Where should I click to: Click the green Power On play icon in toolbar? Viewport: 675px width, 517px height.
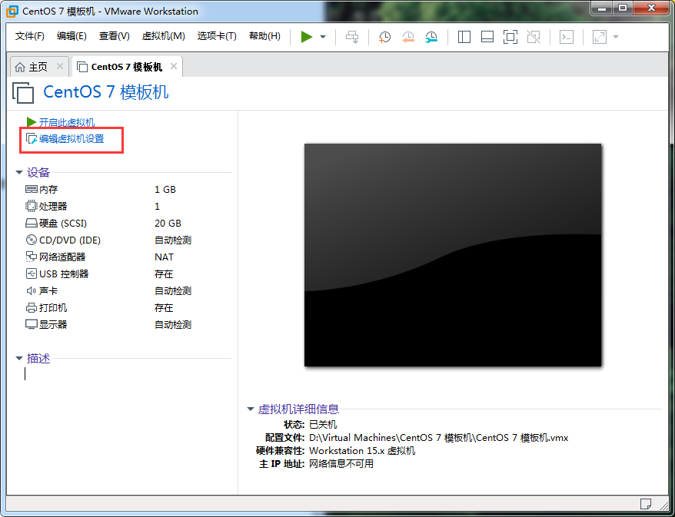[307, 37]
